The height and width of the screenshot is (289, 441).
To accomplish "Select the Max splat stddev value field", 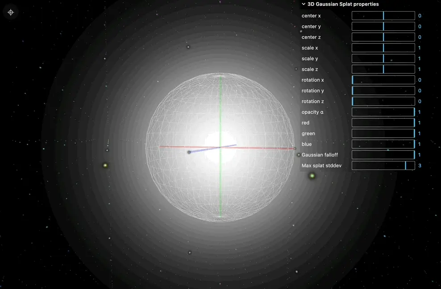I will click(420, 165).
